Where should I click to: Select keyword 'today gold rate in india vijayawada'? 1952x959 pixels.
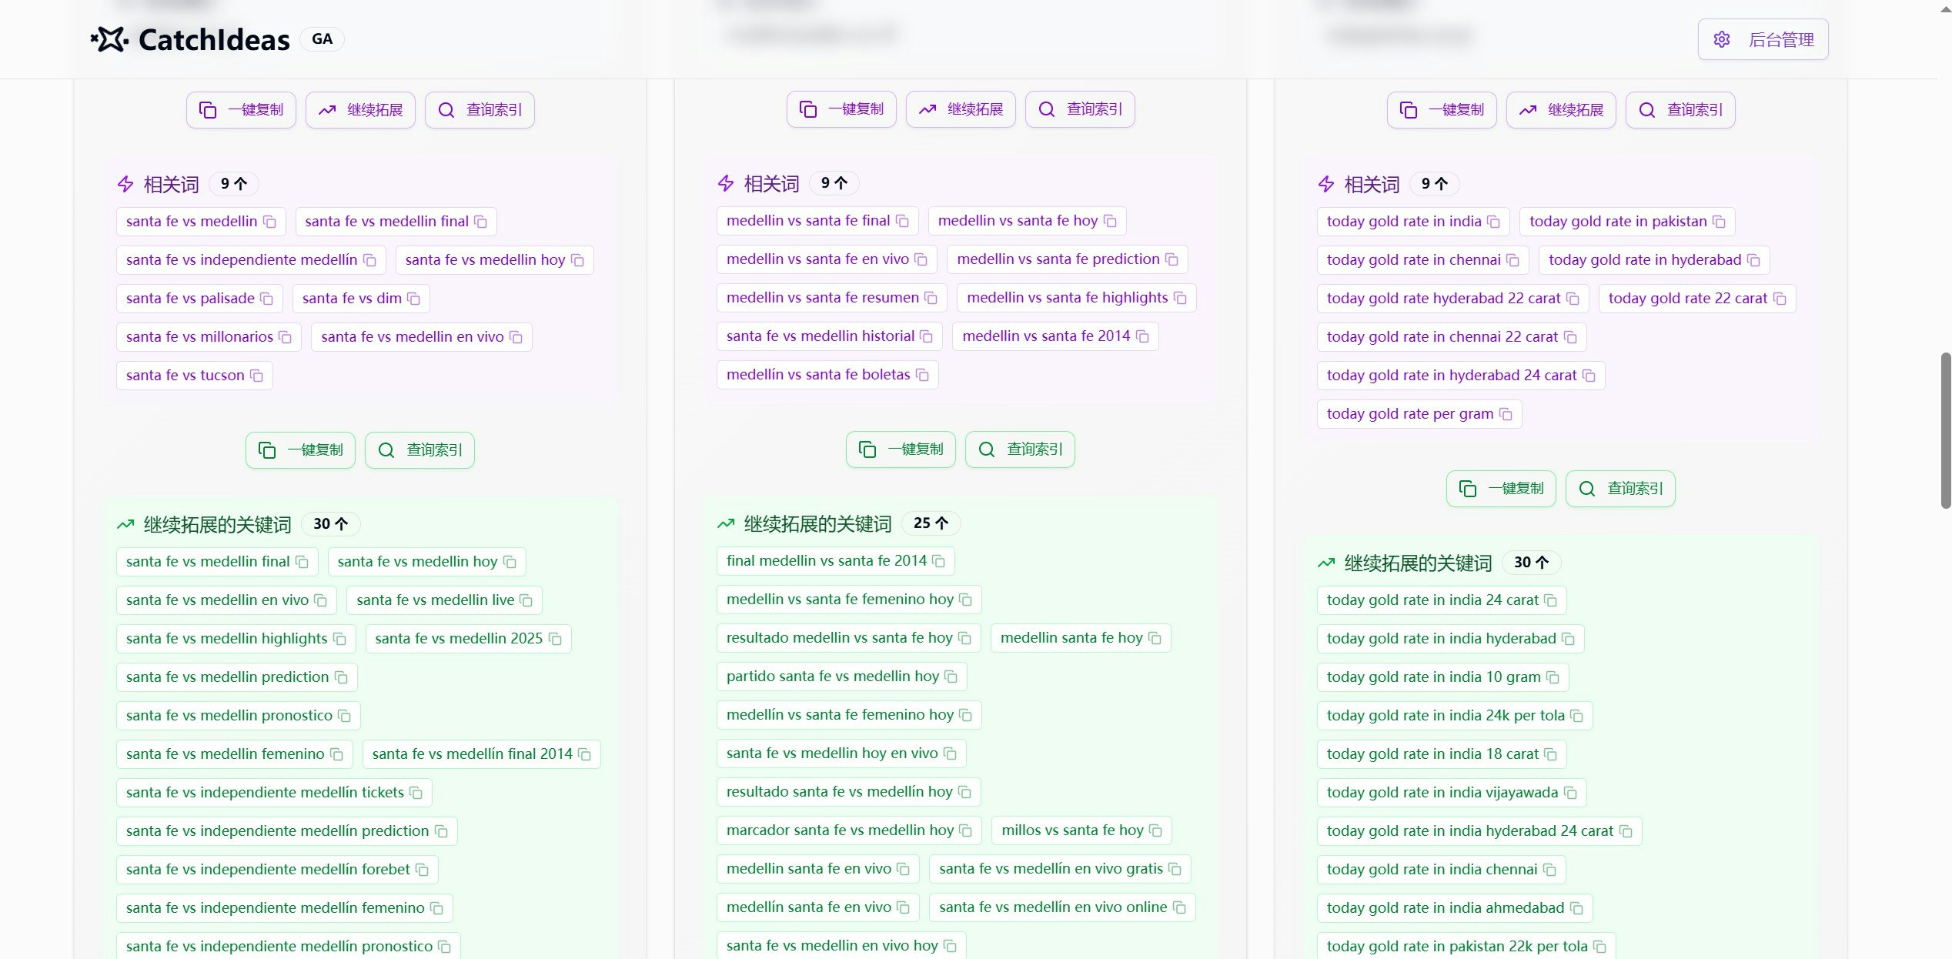pos(1452,793)
